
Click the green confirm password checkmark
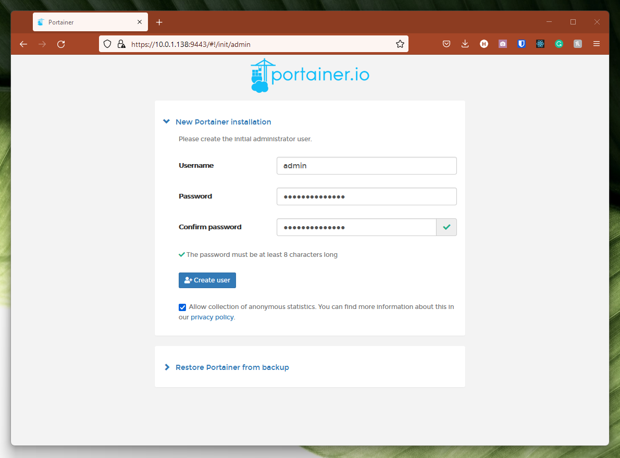[x=447, y=227]
